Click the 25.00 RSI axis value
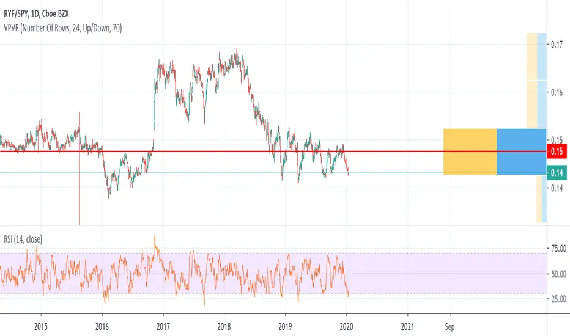570x336 pixels. [x=559, y=299]
